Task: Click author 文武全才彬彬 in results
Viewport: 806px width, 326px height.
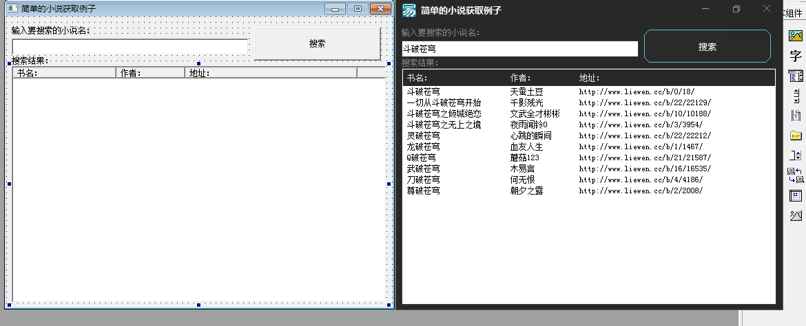Action: pyautogui.click(x=535, y=113)
